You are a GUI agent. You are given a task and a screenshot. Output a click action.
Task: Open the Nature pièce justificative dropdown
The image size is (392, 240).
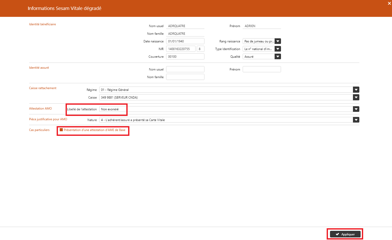tap(356, 120)
